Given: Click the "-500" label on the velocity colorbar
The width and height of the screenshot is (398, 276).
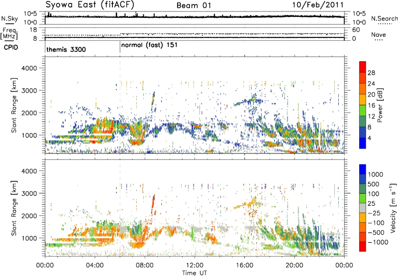Looking at the screenshot, I should click(376, 233).
